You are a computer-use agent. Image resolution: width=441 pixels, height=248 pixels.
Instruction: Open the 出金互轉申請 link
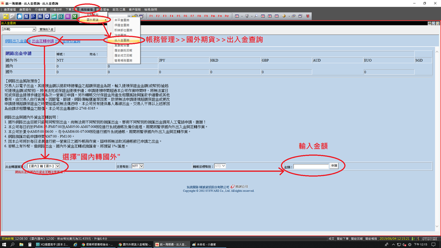pos(43,40)
